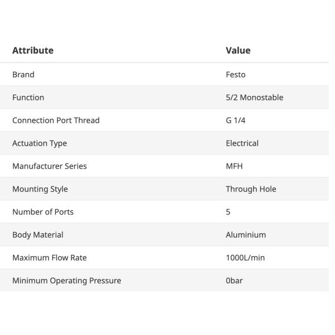This screenshot has width=335, height=335.
Task: Click the Festo brand value
Action: 236,74
